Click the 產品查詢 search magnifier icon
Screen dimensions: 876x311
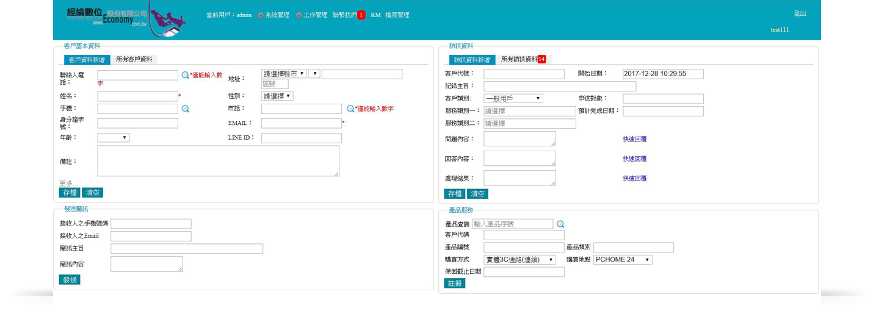pyautogui.click(x=560, y=224)
